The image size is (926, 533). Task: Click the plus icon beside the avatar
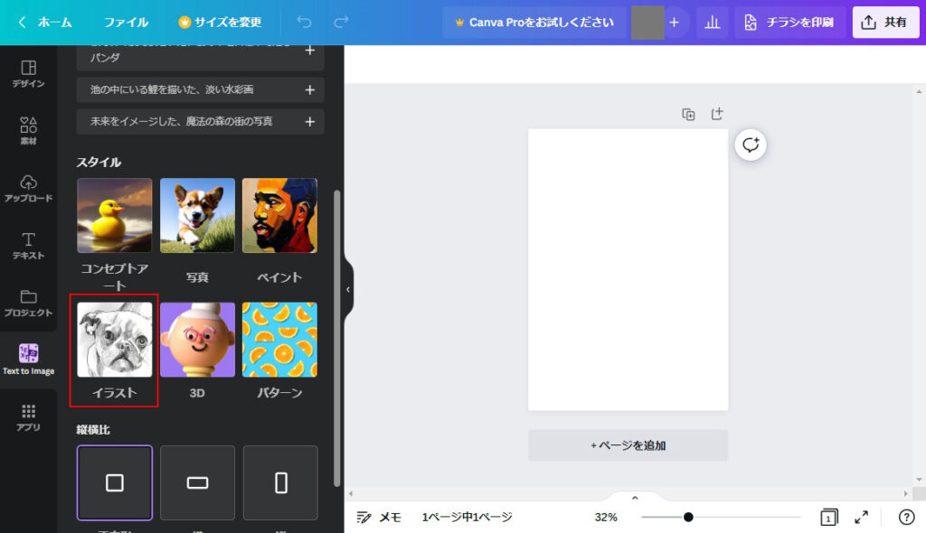coord(674,23)
